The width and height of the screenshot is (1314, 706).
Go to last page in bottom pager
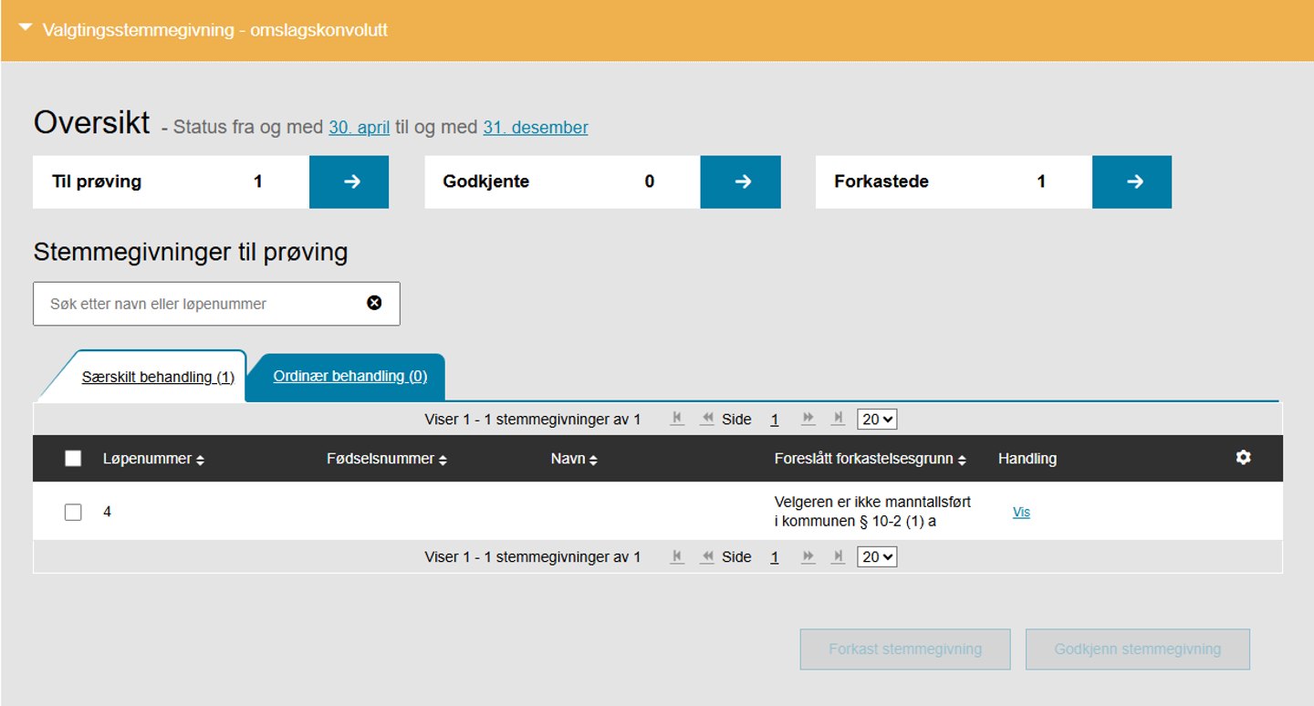click(838, 556)
